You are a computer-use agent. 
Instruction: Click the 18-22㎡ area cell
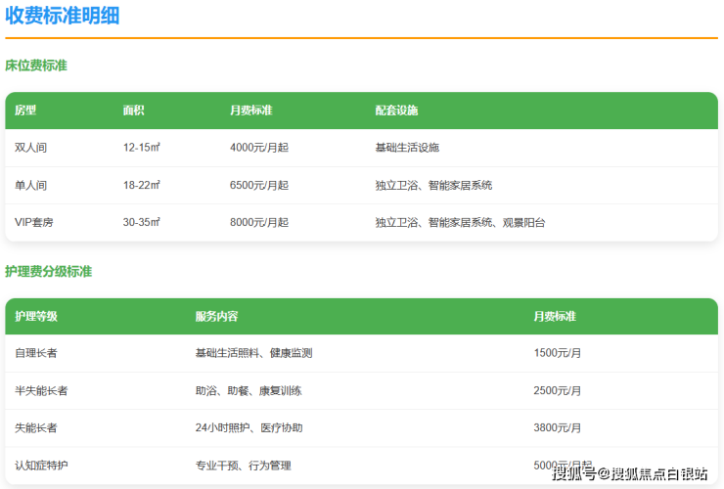click(141, 185)
